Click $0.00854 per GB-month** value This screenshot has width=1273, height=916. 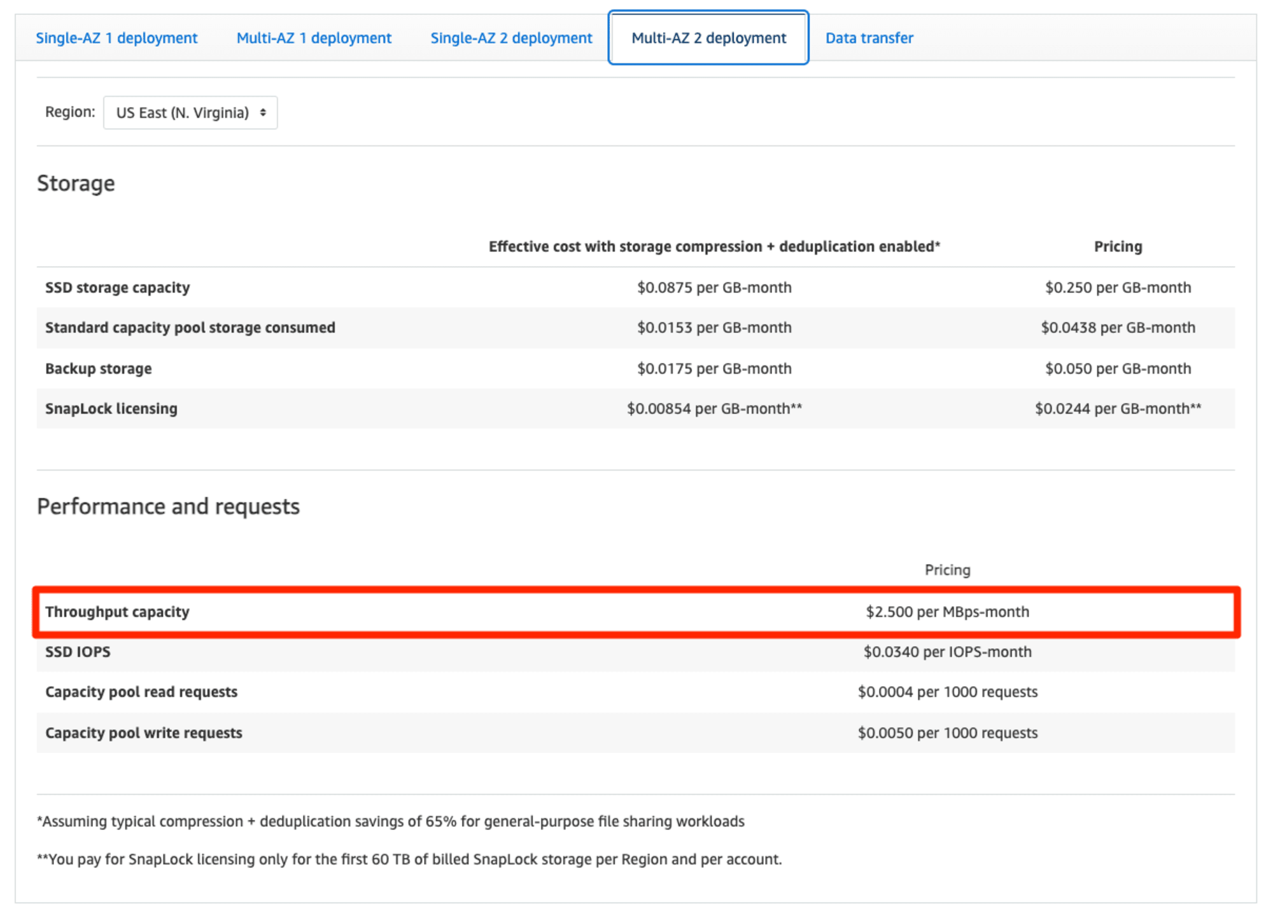click(x=714, y=409)
